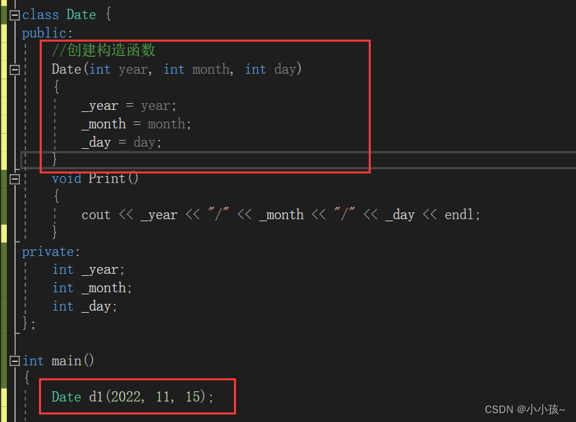Collapse the class Date code block

14,16
